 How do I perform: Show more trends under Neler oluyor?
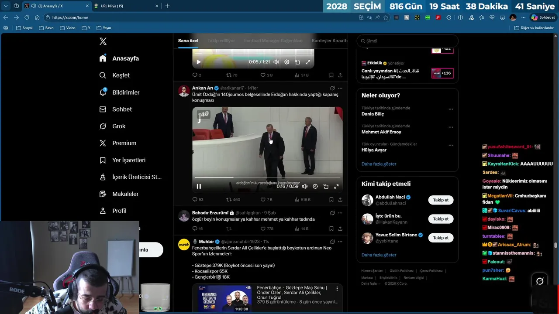click(x=379, y=164)
